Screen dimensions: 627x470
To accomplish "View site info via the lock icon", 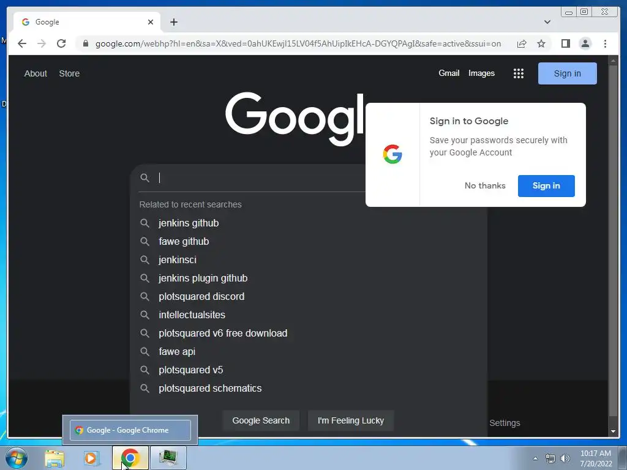I will (x=85, y=43).
